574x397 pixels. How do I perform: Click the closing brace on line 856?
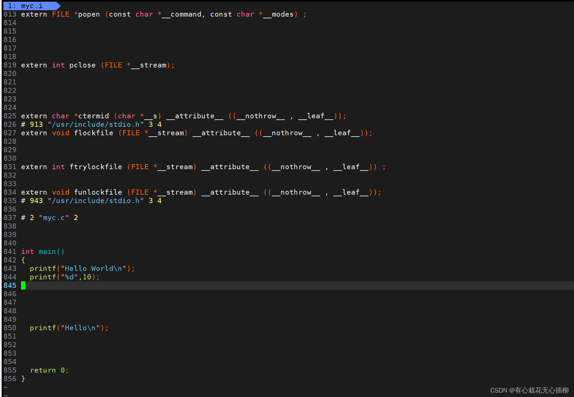pyautogui.click(x=23, y=379)
